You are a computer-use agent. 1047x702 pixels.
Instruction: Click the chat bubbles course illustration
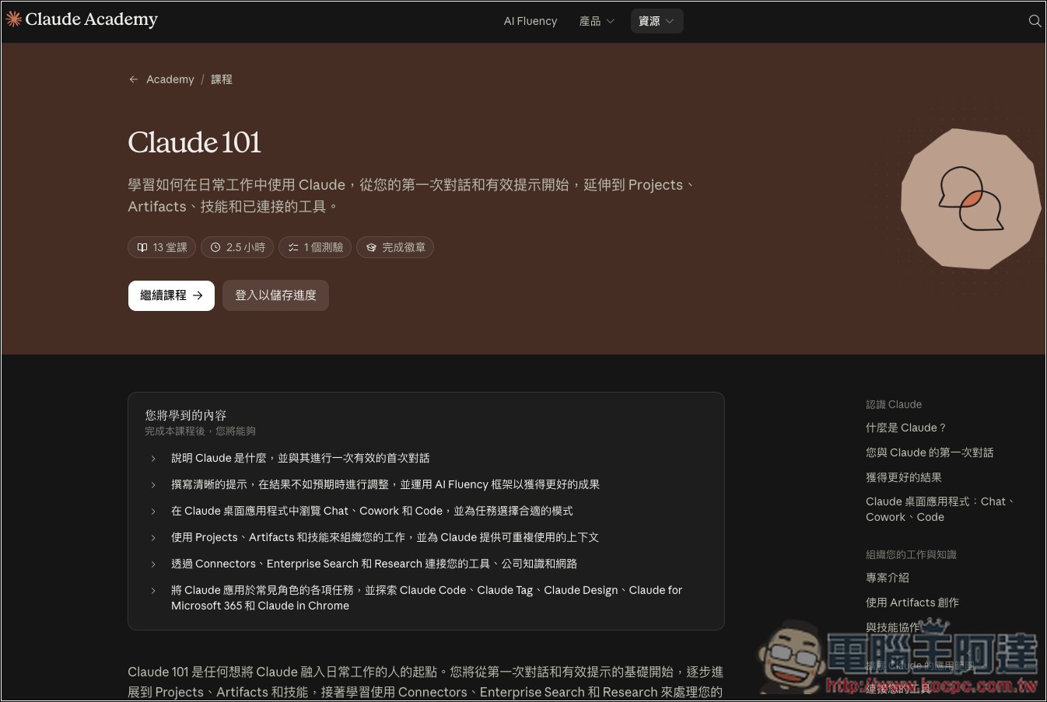tap(971, 199)
